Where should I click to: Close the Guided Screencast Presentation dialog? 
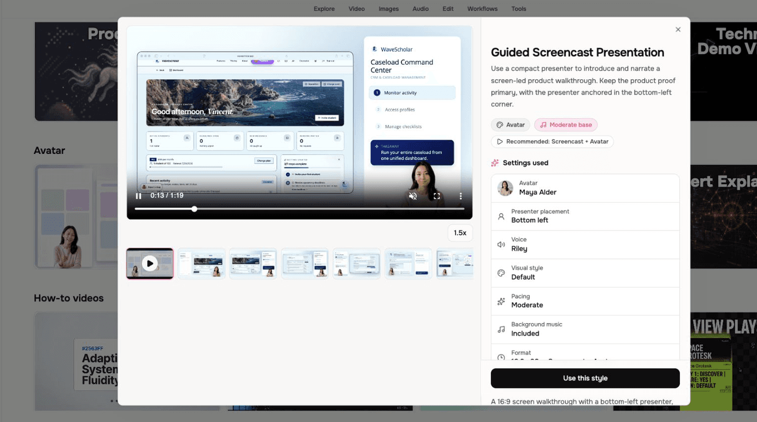[678, 30]
